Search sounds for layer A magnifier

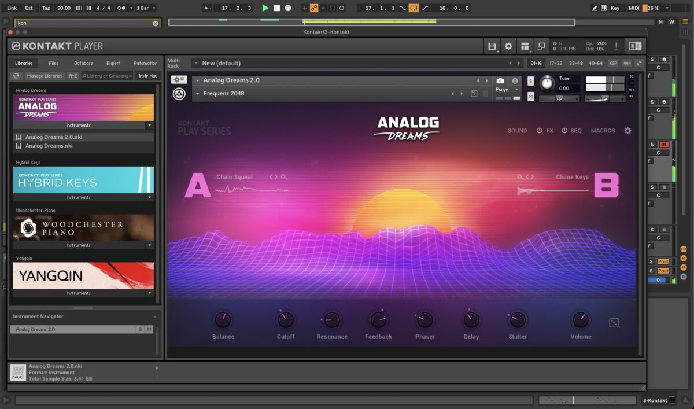(284, 177)
